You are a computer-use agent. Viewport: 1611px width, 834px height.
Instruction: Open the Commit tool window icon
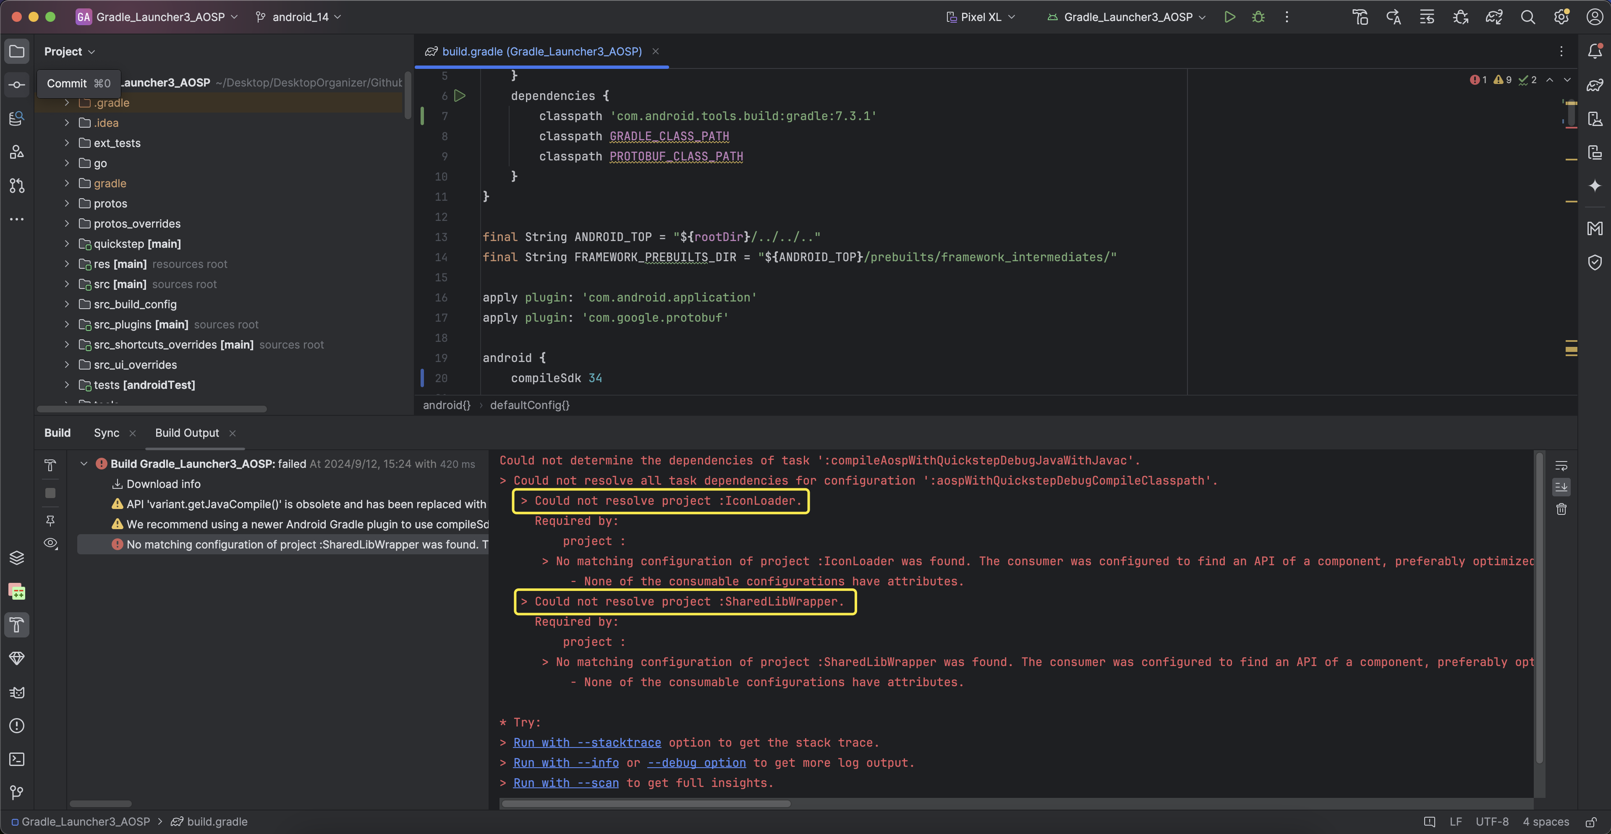pyautogui.click(x=17, y=84)
